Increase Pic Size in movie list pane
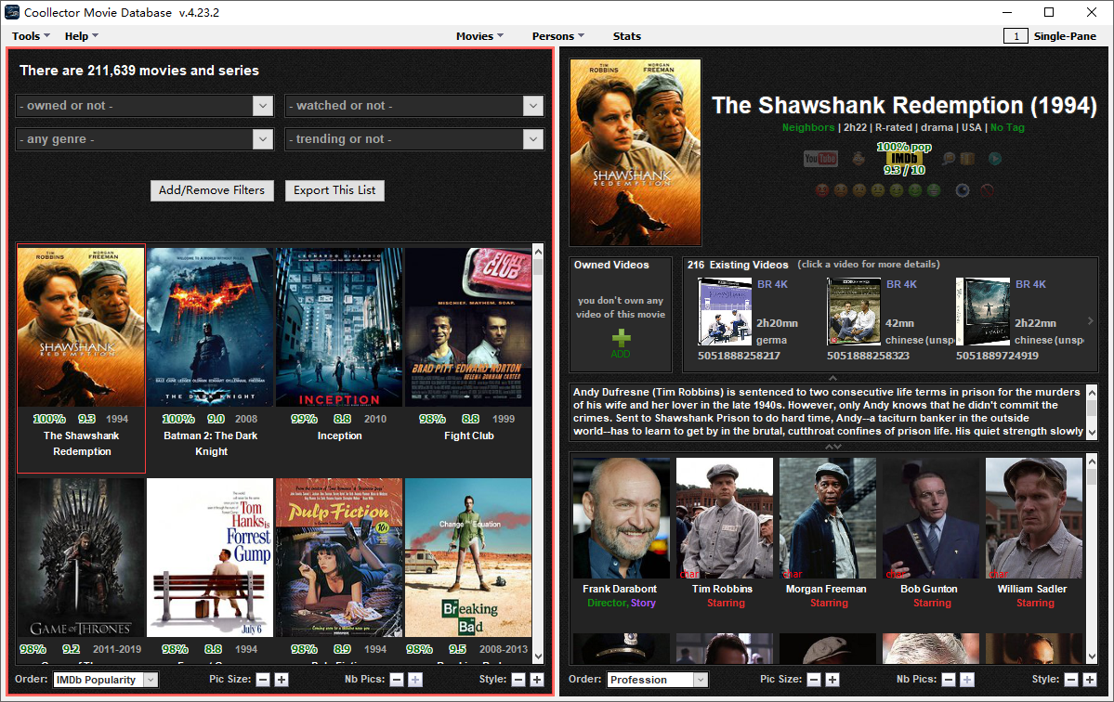The image size is (1114, 702). (282, 680)
